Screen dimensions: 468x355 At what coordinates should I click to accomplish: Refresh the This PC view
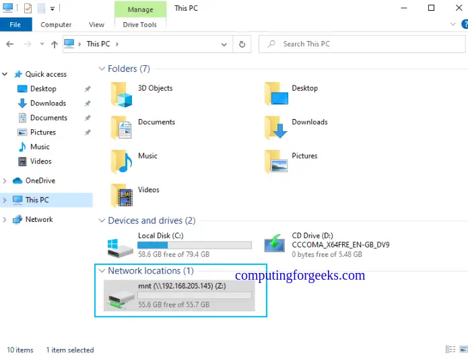click(x=242, y=44)
